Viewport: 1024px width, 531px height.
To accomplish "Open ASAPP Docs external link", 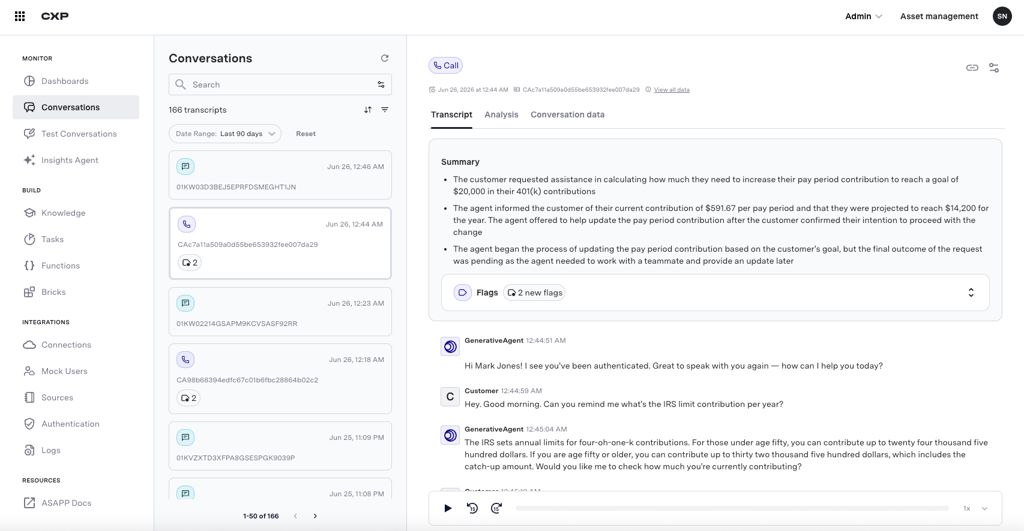I will click(76, 503).
